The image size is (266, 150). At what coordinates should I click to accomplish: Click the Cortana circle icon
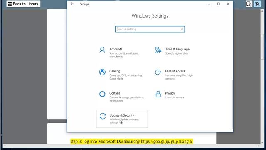tap(102, 94)
